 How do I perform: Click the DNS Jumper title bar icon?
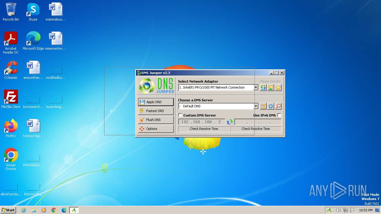tap(139, 73)
